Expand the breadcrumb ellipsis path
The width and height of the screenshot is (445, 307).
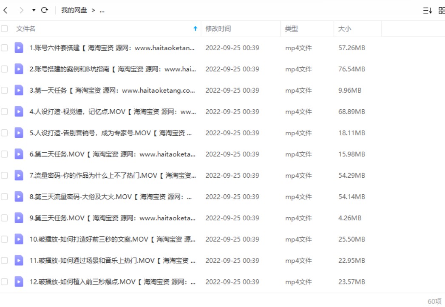[x=102, y=11]
